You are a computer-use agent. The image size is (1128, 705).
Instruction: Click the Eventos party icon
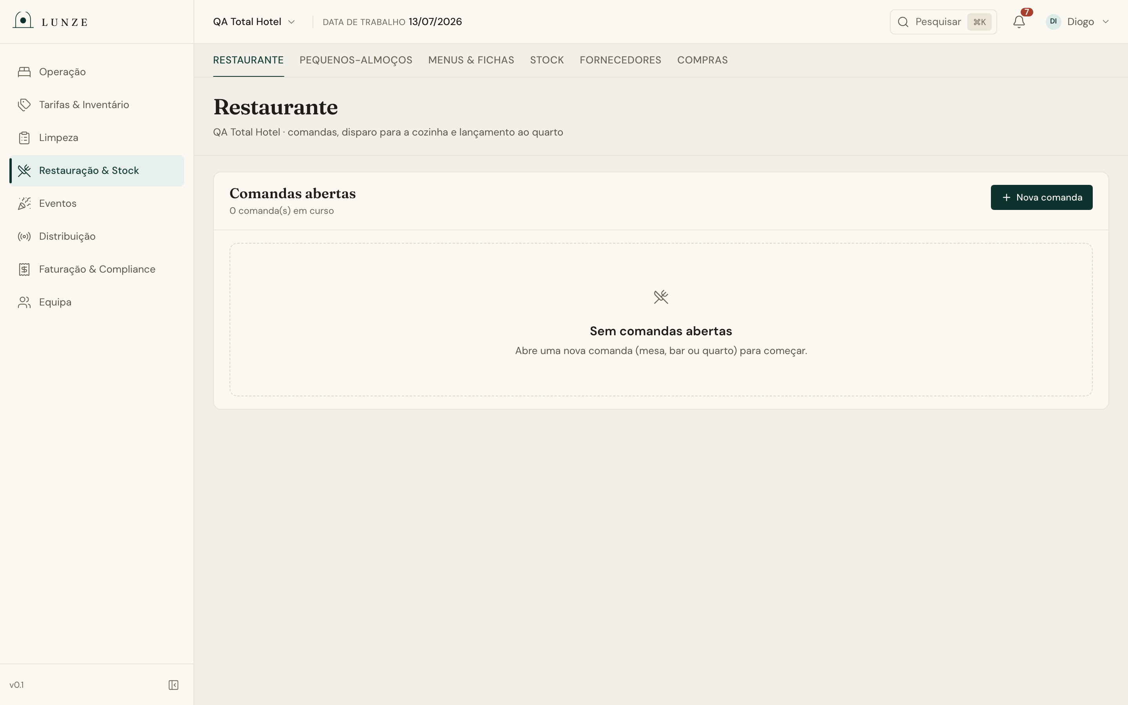click(24, 204)
